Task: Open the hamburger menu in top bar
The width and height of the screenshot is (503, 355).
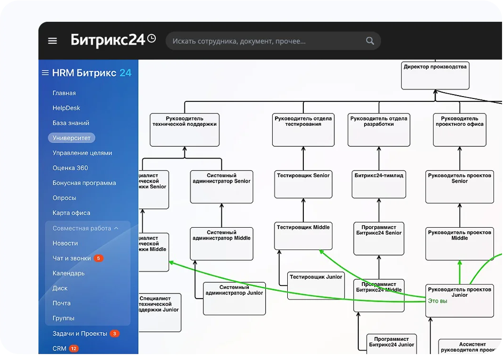Action: coord(52,41)
